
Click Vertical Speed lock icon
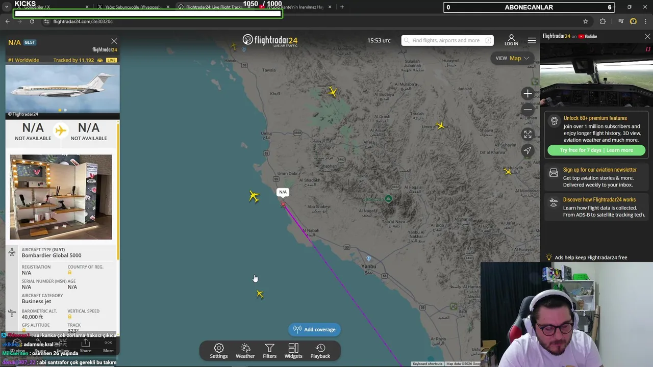pyautogui.click(x=70, y=317)
